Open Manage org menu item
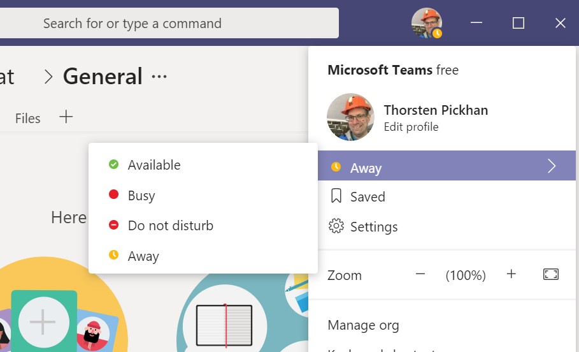The image size is (579, 352). (x=363, y=325)
